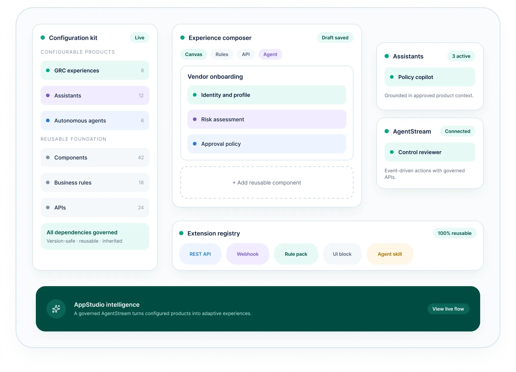Click Add reusable component
Screen dimensions: 516x372
(x=267, y=182)
